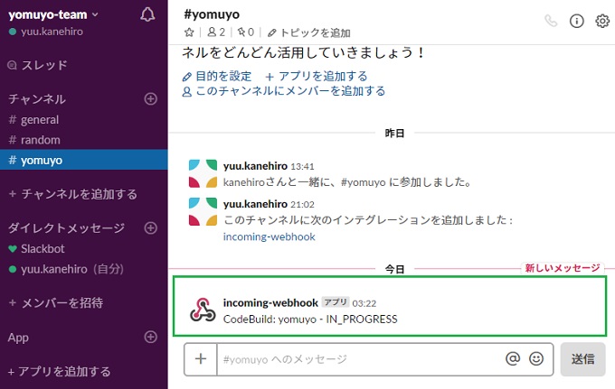Open channel details info icon

pos(577,21)
